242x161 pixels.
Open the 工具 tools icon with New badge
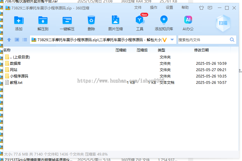[x=140, y=20]
